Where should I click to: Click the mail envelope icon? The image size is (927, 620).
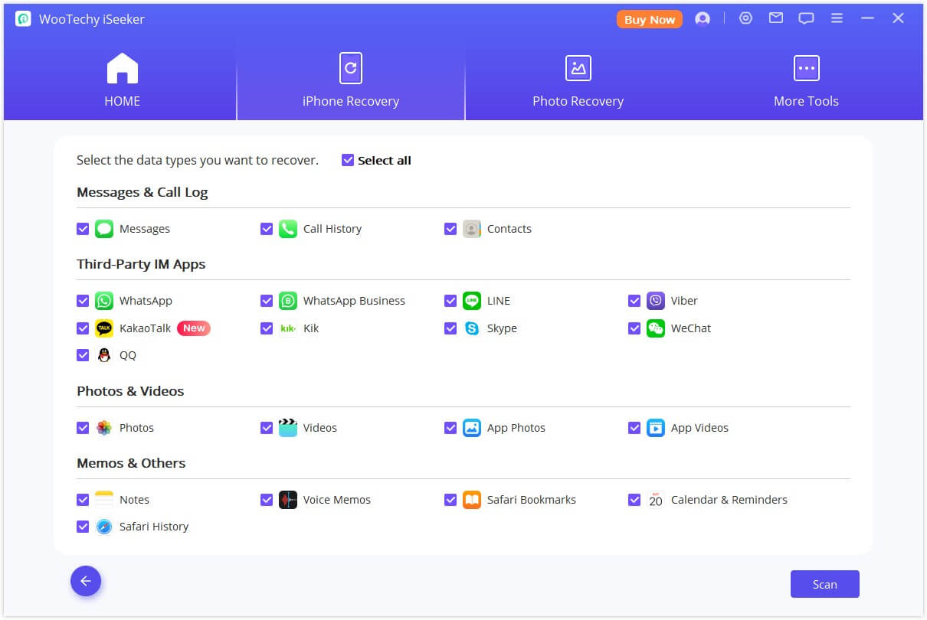point(776,18)
